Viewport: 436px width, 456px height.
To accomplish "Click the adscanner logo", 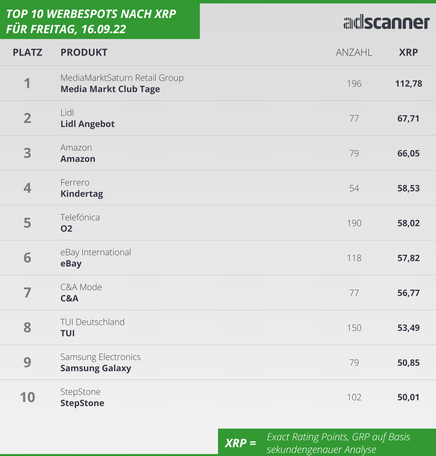I will 387,23.
